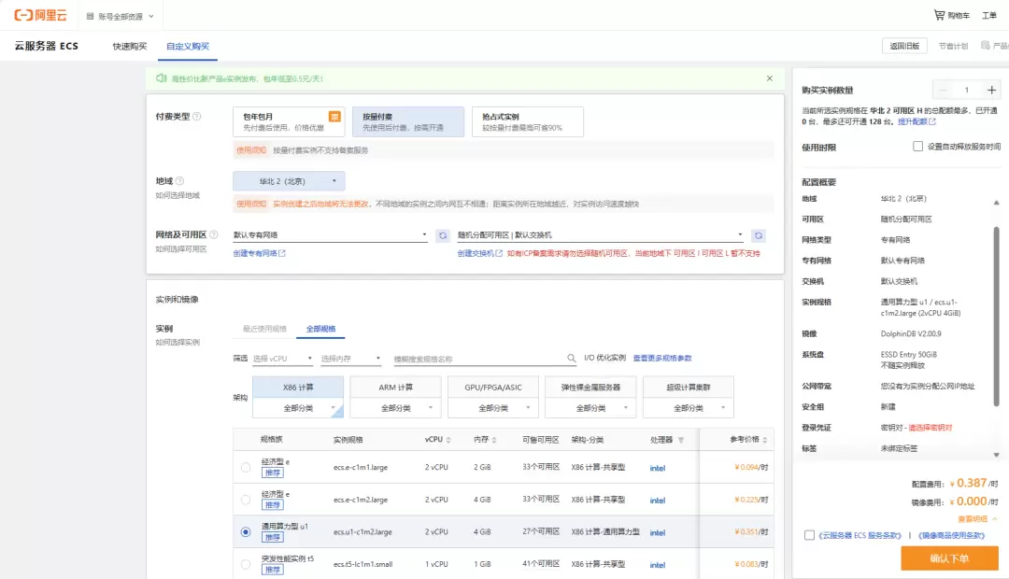Screen dimensions: 1009x579
Task: Select the ecs.e-c1m1.large radio button
Action: tap(246, 468)
